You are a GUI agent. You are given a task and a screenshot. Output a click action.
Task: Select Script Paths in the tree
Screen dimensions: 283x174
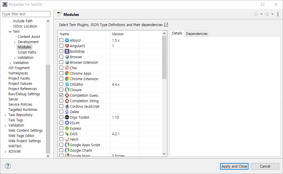[x=27, y=52]
